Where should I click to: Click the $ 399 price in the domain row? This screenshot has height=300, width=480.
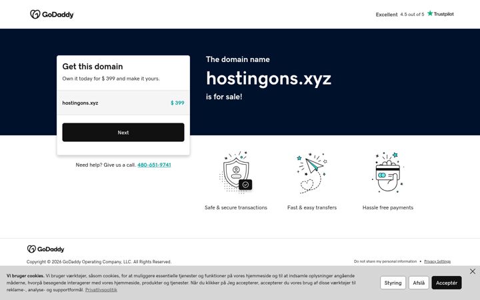pyautogui.click(x=177, y=103)
